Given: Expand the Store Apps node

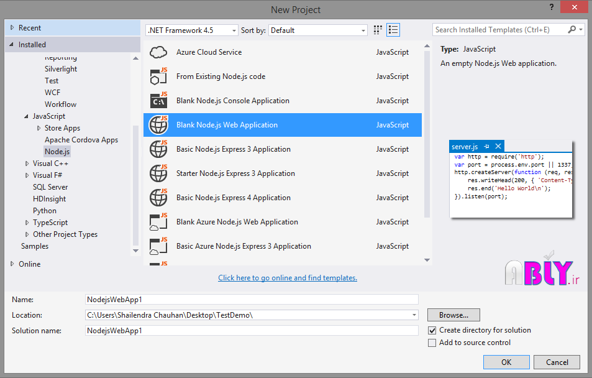Looking at the screenshot, I should click(39, 128).
